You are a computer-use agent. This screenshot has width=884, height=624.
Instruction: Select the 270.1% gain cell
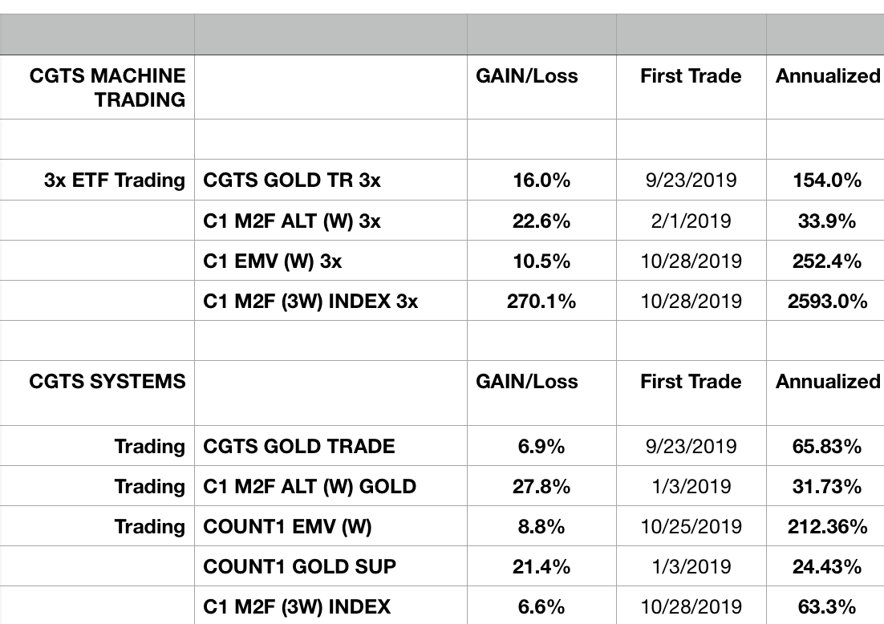coord(541,302)
